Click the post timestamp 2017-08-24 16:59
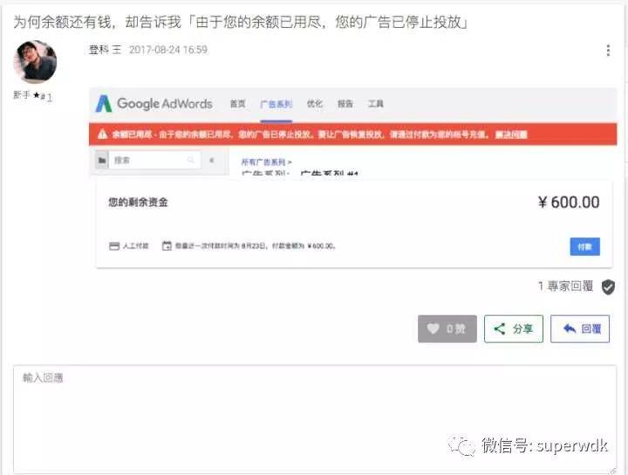Screen dimensions: 628x475 point(168,50)
